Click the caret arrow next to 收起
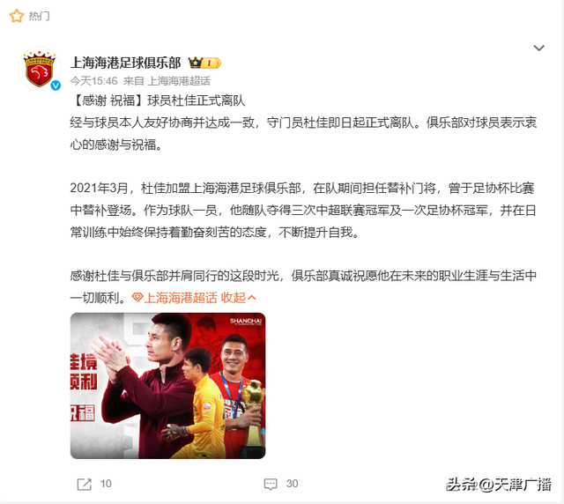The image size is (564, 504). tap(252, 298)
